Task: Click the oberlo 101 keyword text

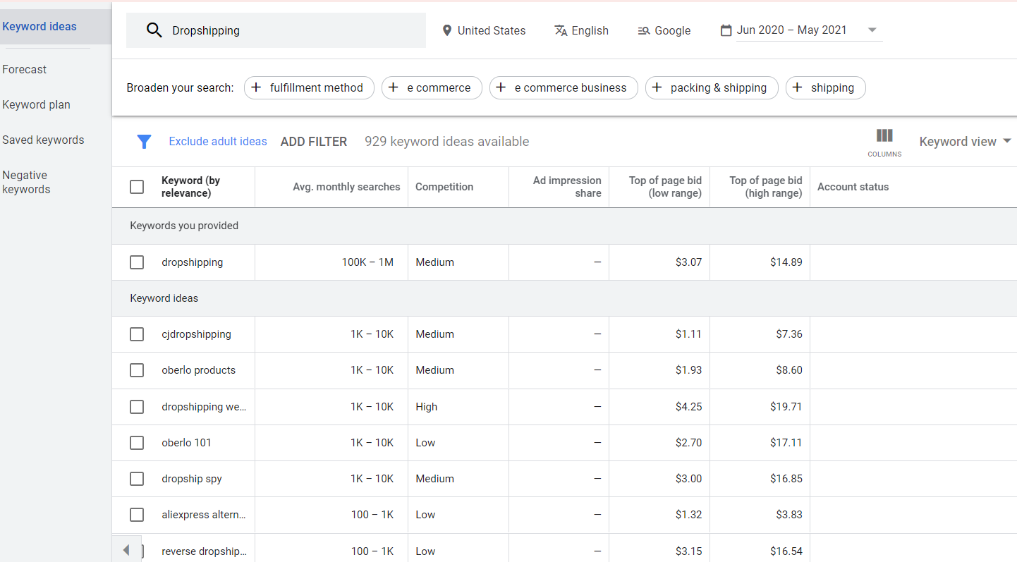Action: coord(186,443)
